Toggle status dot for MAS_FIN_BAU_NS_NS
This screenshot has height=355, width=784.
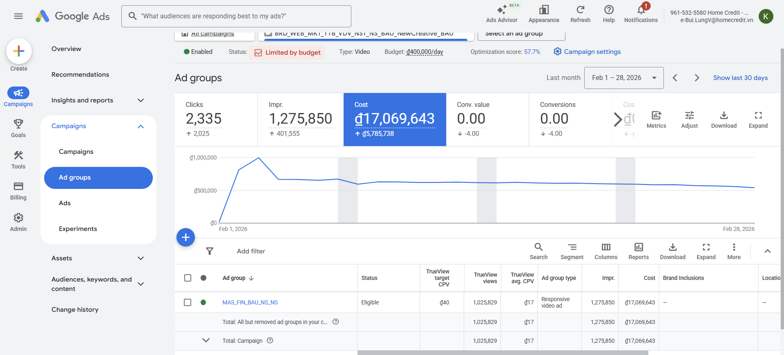point(203,302)
